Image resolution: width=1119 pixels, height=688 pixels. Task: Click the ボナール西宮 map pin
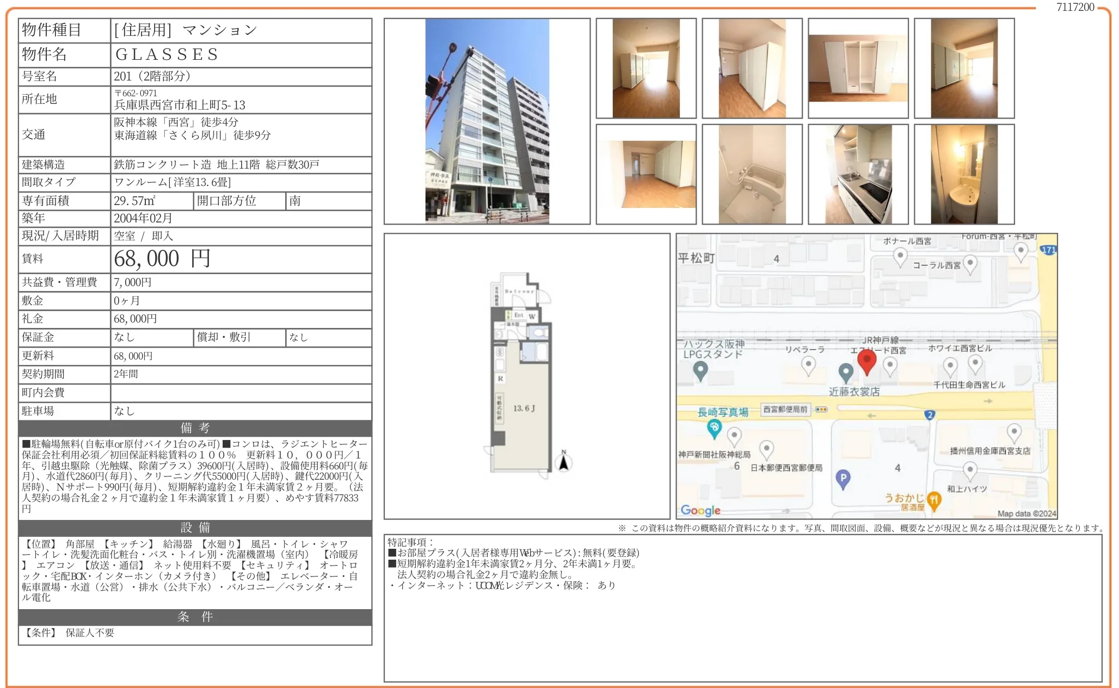click(900, 256)
